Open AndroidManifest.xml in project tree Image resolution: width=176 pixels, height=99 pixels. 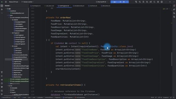(x=17, y=13)
